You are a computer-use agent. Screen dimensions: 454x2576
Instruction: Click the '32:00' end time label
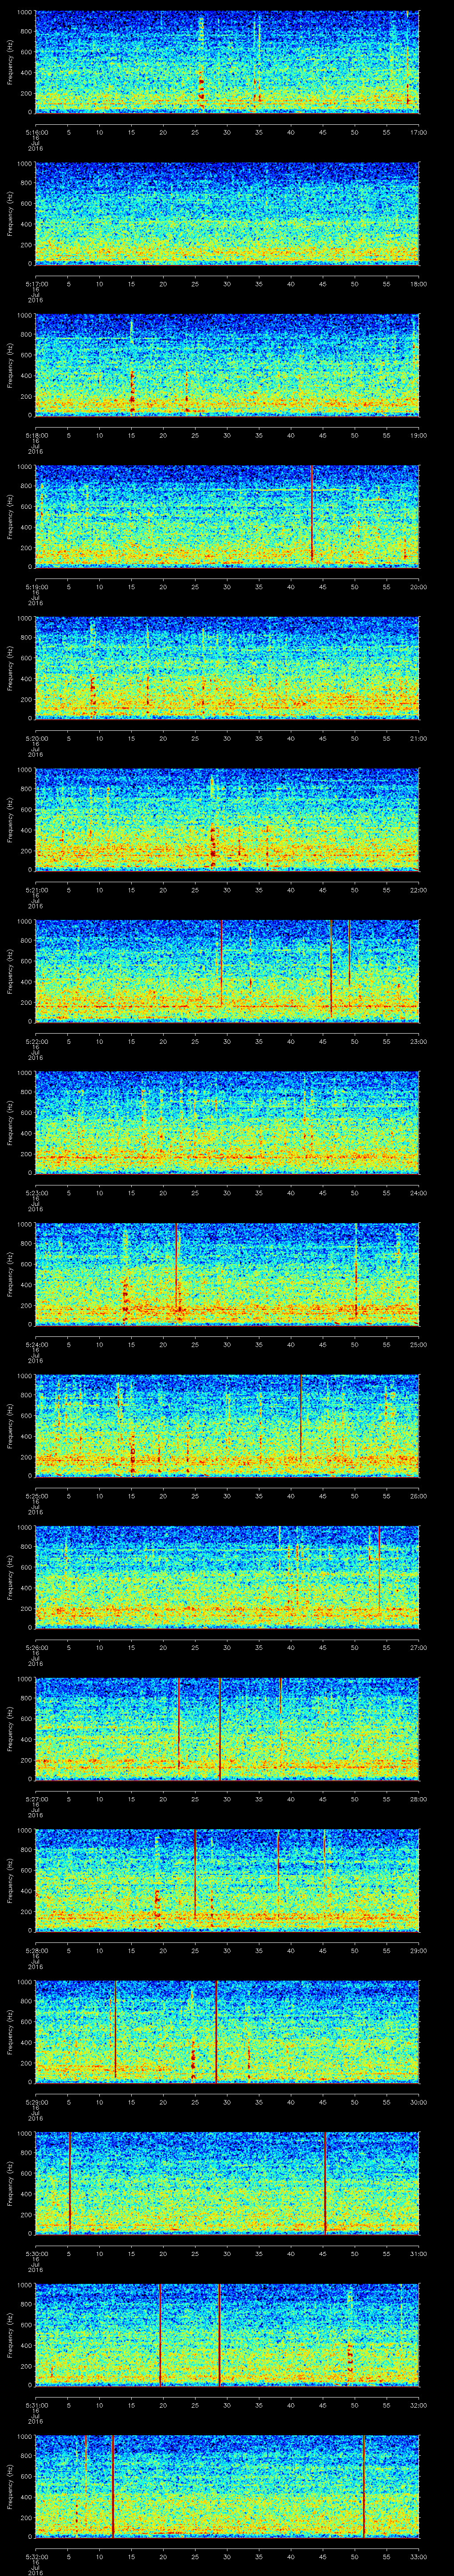pos(419,2405)
